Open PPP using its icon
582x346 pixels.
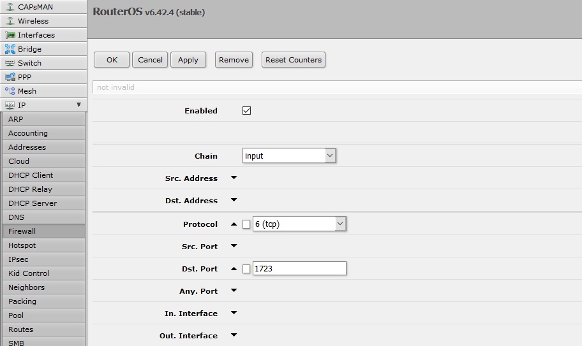[10, 77]
